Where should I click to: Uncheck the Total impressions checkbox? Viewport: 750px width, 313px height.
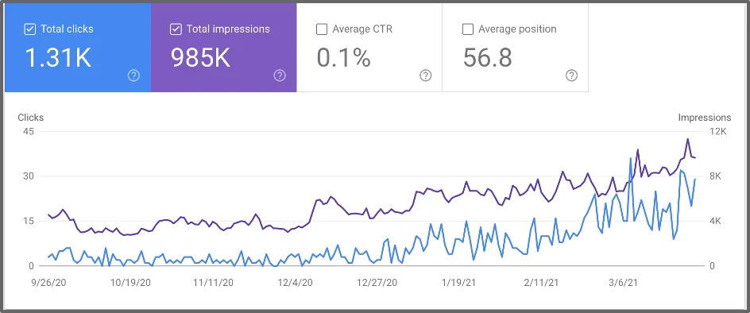click(176, 29)
